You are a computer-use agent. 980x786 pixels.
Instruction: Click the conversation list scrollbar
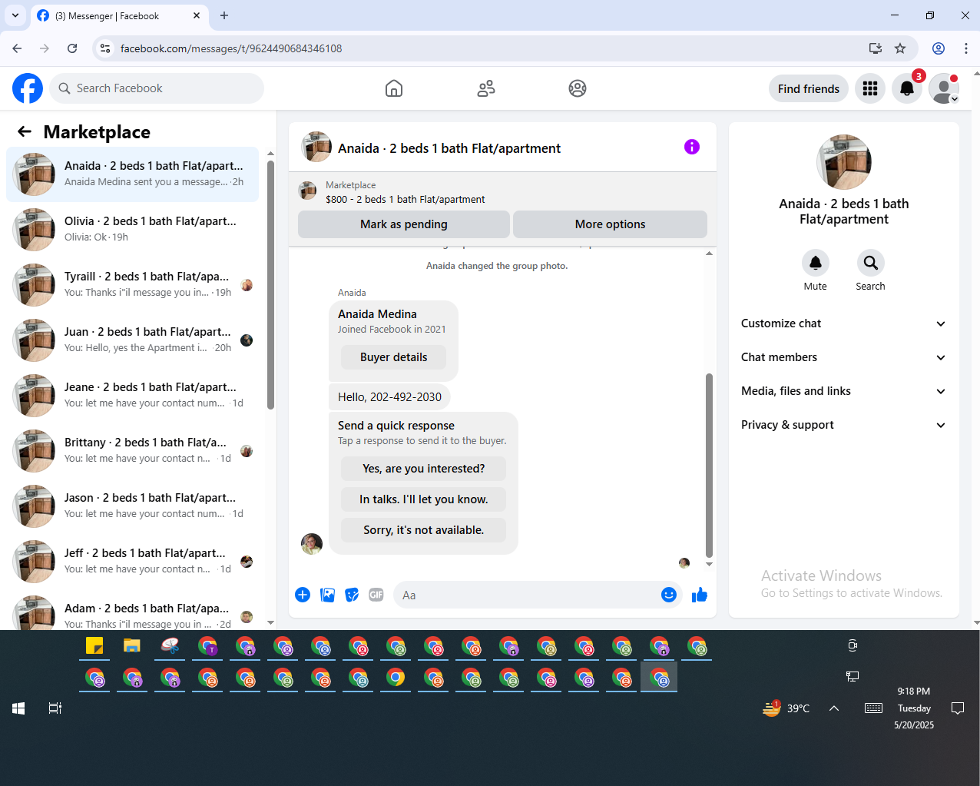click(270, 285)
